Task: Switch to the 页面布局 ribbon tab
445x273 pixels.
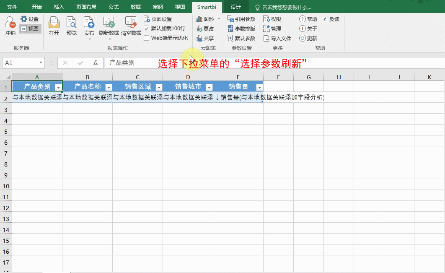Action: pyautogui.click(x=86, y=7)
